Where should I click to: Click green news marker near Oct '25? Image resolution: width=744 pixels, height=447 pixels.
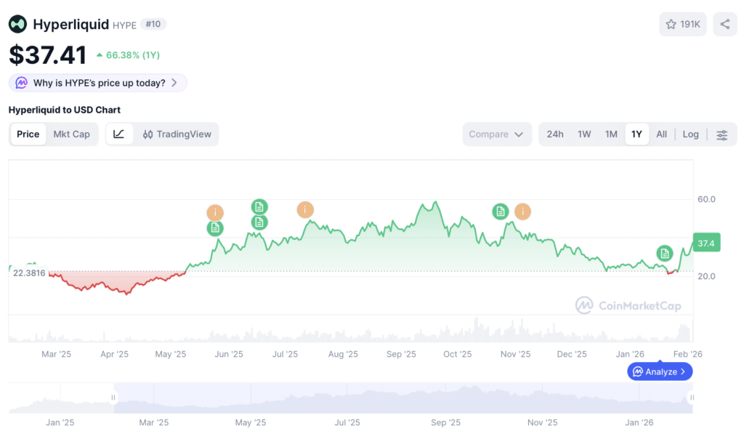500,212
